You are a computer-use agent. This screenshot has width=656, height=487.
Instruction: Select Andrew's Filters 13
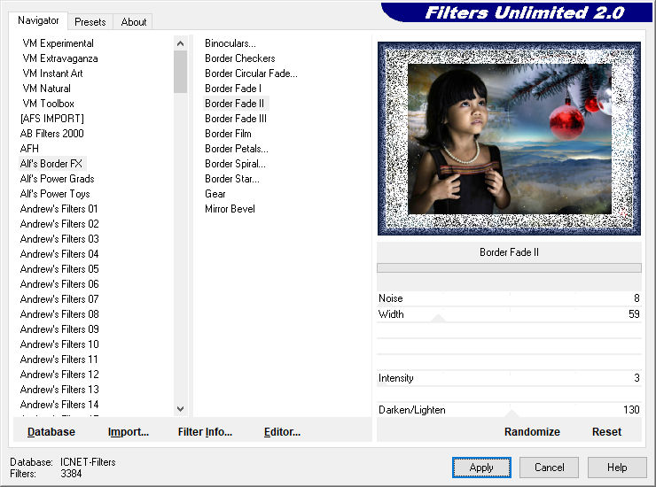click(x=59, y=390)
